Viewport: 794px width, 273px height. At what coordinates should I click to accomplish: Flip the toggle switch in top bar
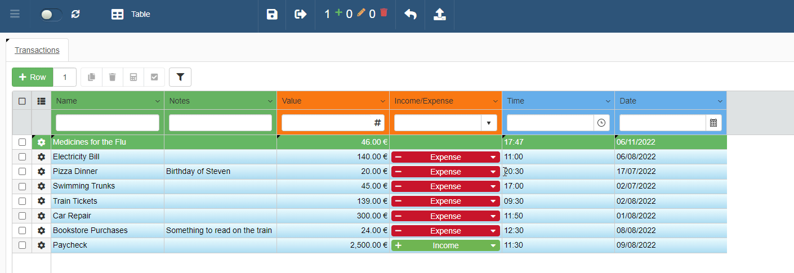pyautogui.click(x=51, y=15)
